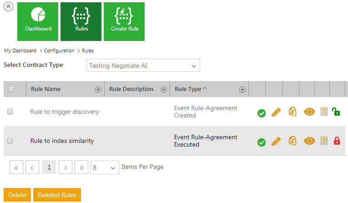This screenshot has height=203, width=348.
Task: Open the Rule Type column filter
Action: tap(242, 90)
